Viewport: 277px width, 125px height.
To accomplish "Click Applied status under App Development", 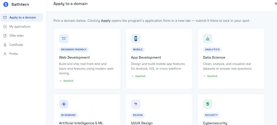I will (x=138, y=76).
